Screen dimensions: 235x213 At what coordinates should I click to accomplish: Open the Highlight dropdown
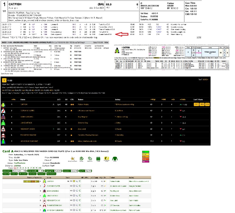tap(58, 170)
